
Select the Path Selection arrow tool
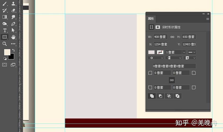pos(13,30)
